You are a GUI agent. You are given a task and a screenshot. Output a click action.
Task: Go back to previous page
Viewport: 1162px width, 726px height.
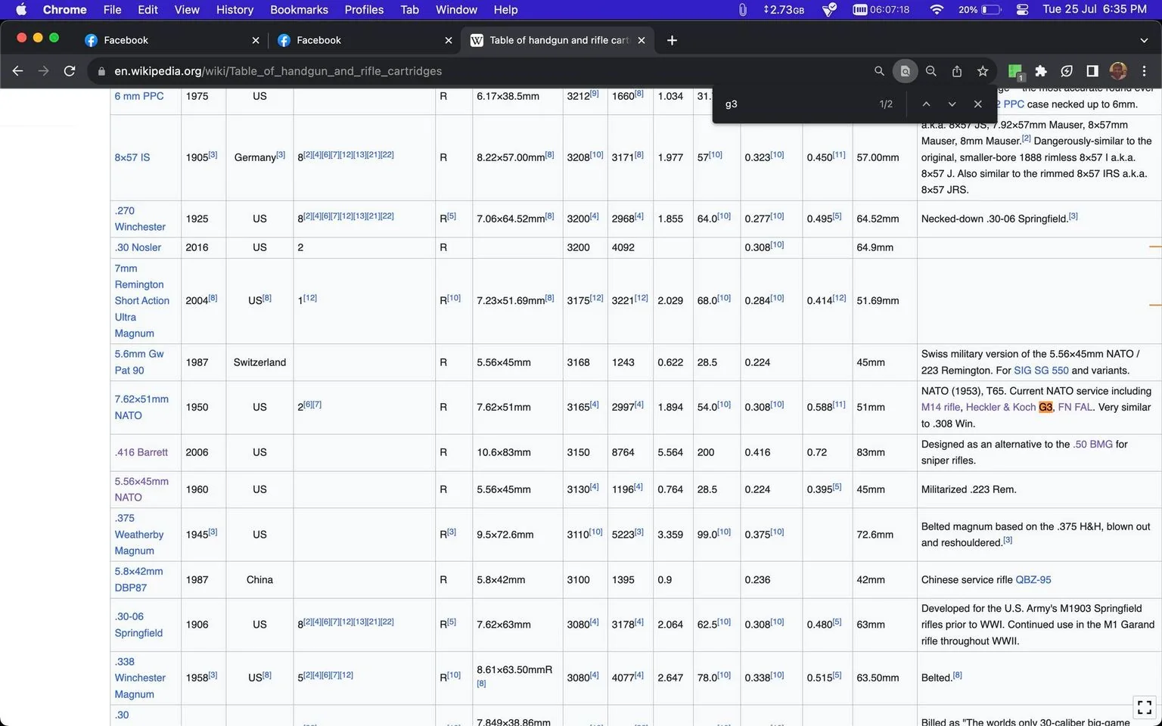point(18,71)
